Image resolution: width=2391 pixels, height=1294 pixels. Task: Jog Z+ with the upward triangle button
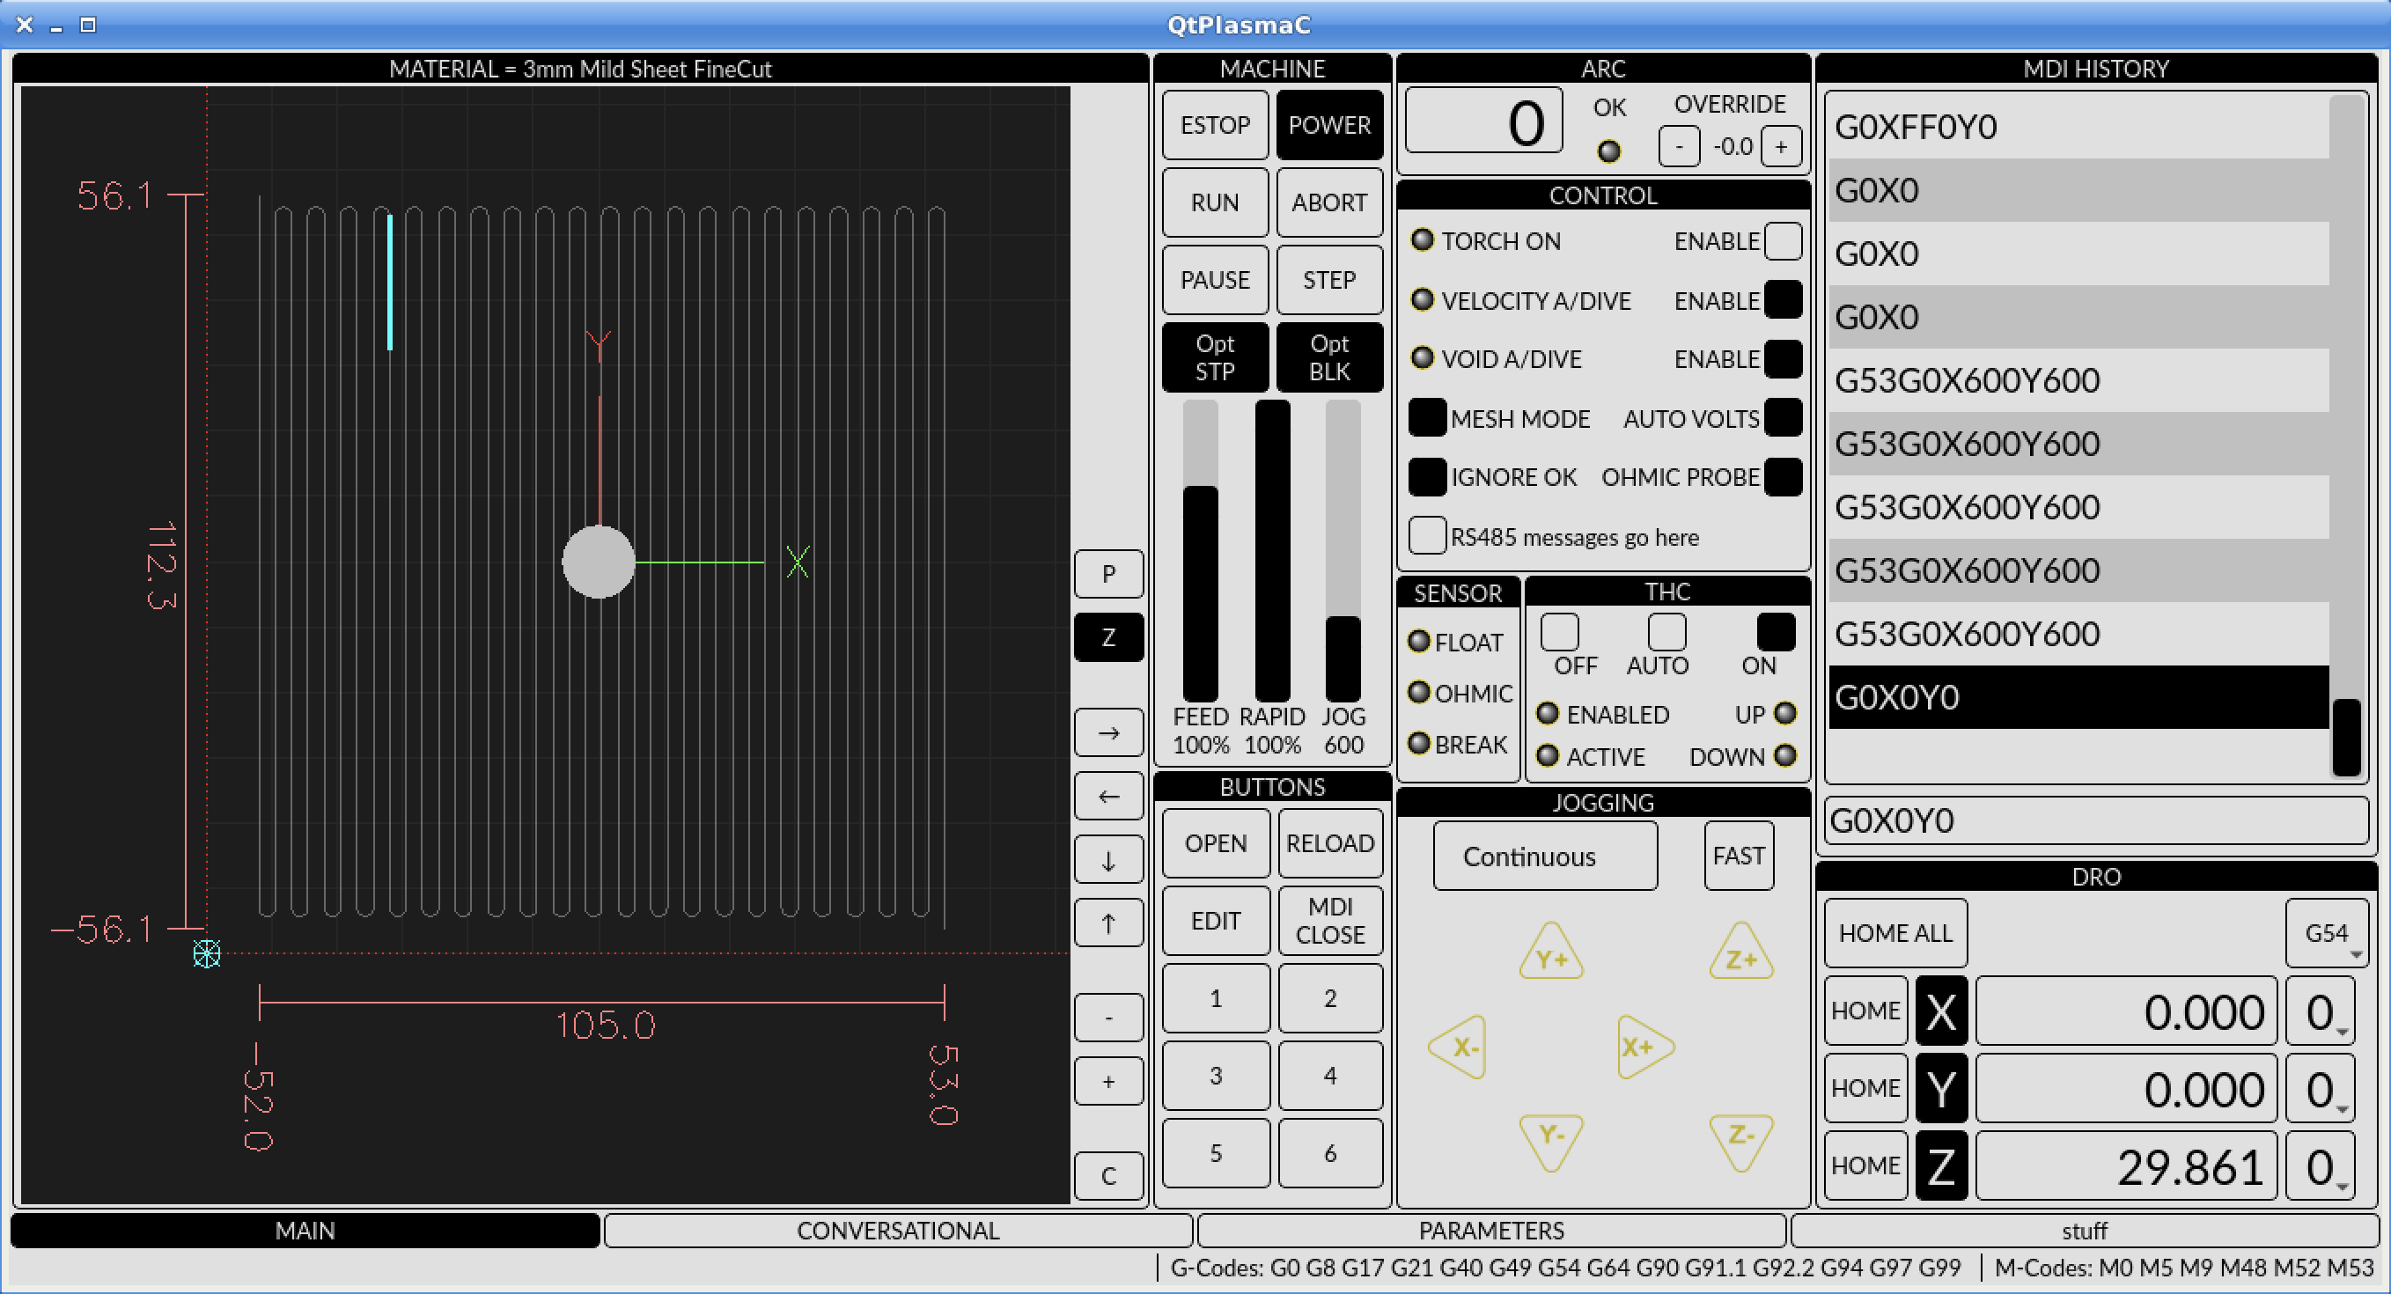click(x=1741, y=953)
